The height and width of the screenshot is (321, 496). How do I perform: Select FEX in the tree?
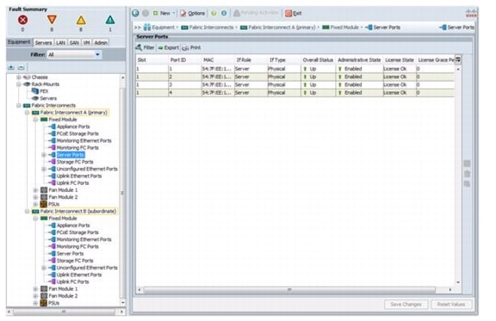coord(40,91)
